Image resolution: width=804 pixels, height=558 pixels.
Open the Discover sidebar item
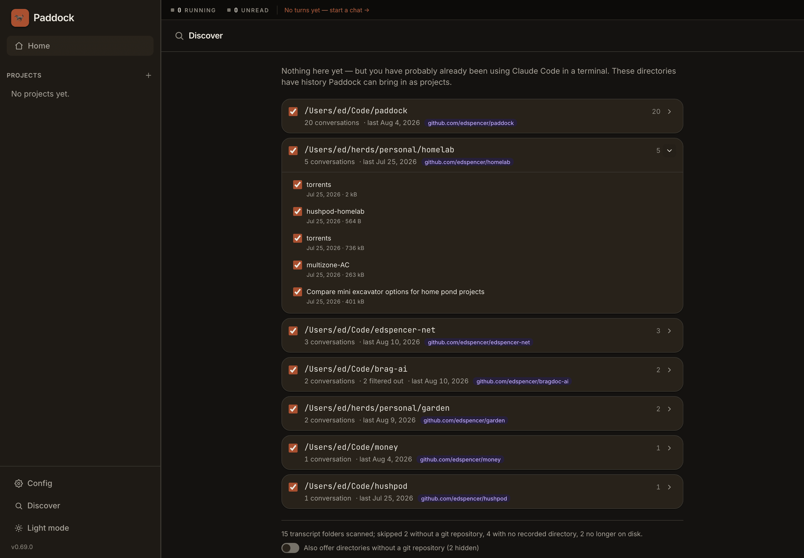click(80, 506)
